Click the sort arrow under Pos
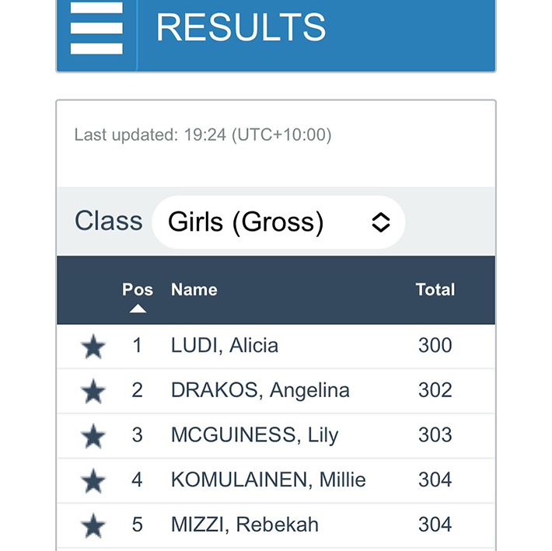Image resolution: width=552 pixels, height=551 pixels. point(138,309)
